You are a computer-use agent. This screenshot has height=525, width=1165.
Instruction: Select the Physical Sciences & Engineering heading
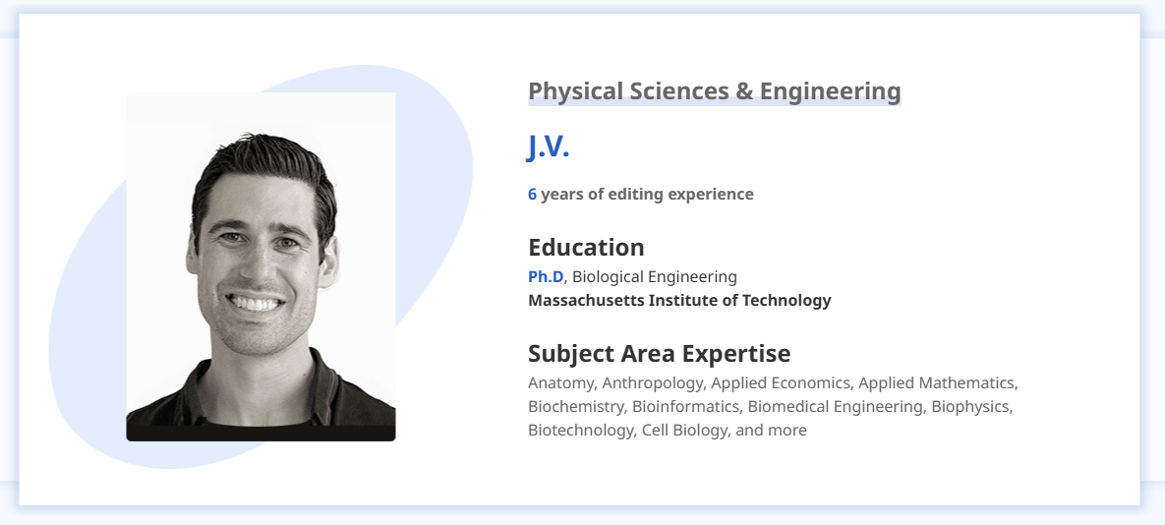pyautogui.click(x=714, y=91)
